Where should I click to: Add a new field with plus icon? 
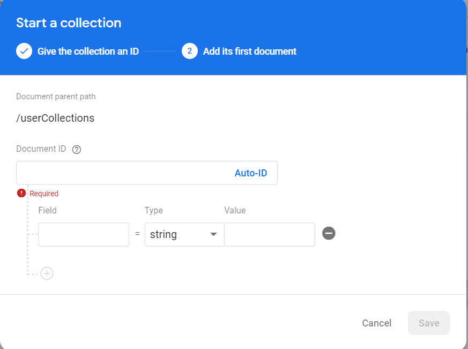click(47, 273)
